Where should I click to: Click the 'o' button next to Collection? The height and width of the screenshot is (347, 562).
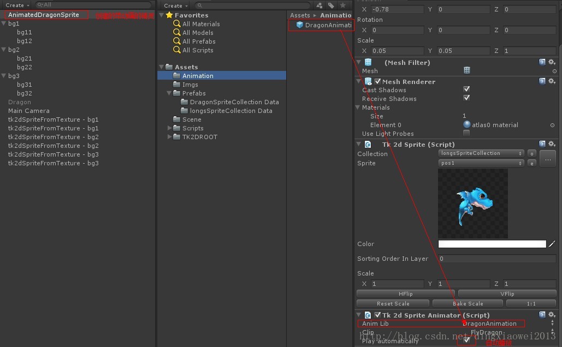coord(532,153)
